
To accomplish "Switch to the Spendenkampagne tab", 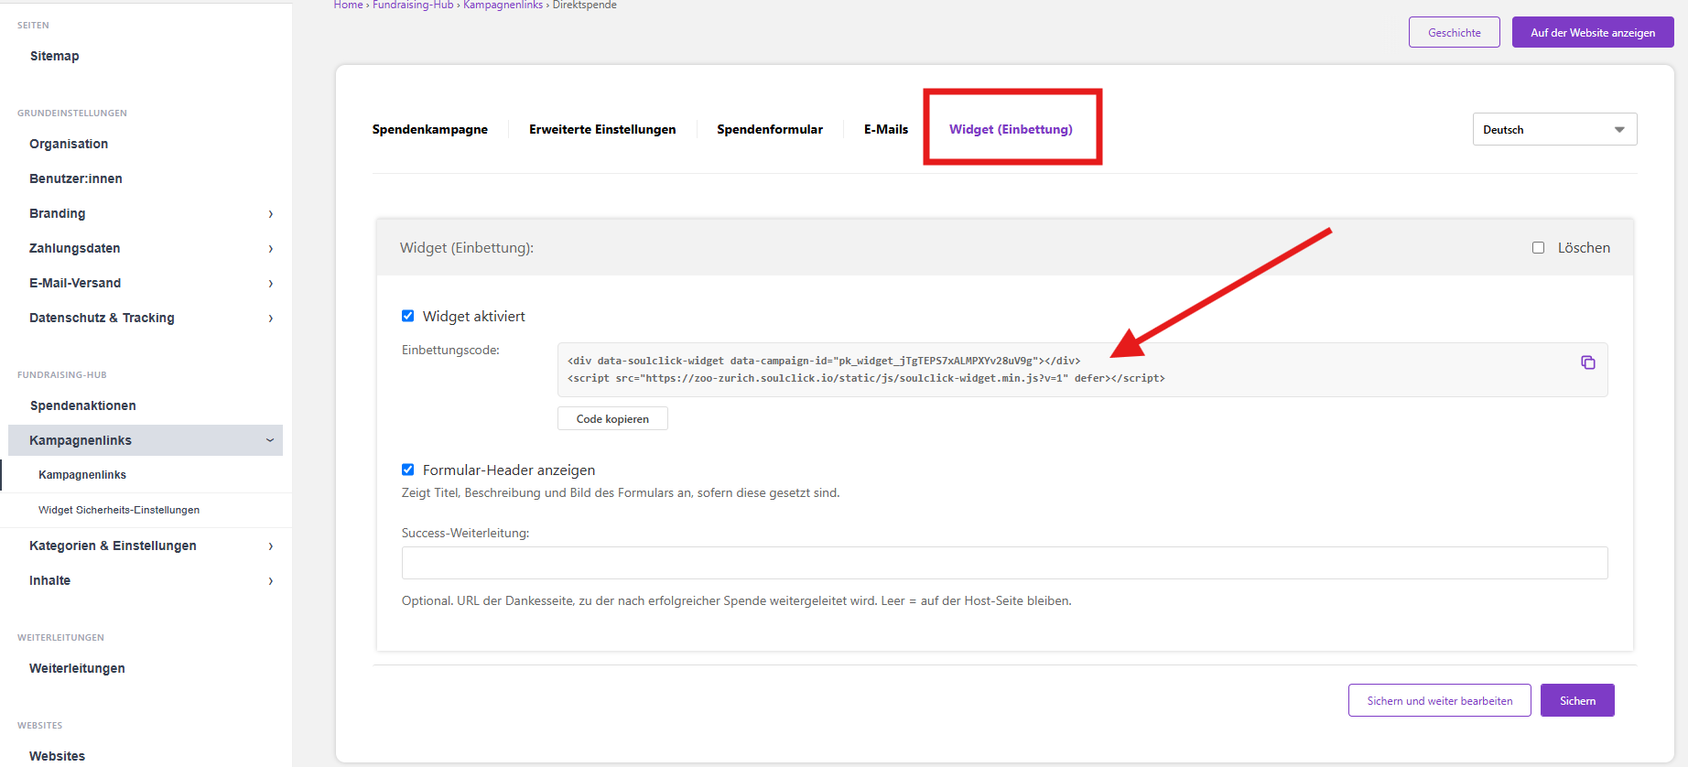I will click(429, 129).
